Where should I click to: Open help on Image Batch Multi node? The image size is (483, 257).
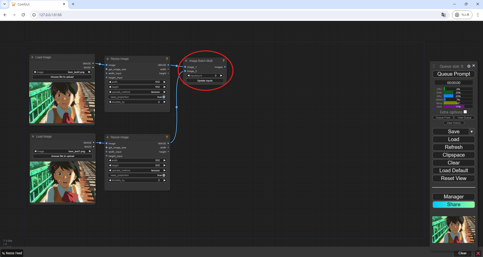click(x=223, y=61)
